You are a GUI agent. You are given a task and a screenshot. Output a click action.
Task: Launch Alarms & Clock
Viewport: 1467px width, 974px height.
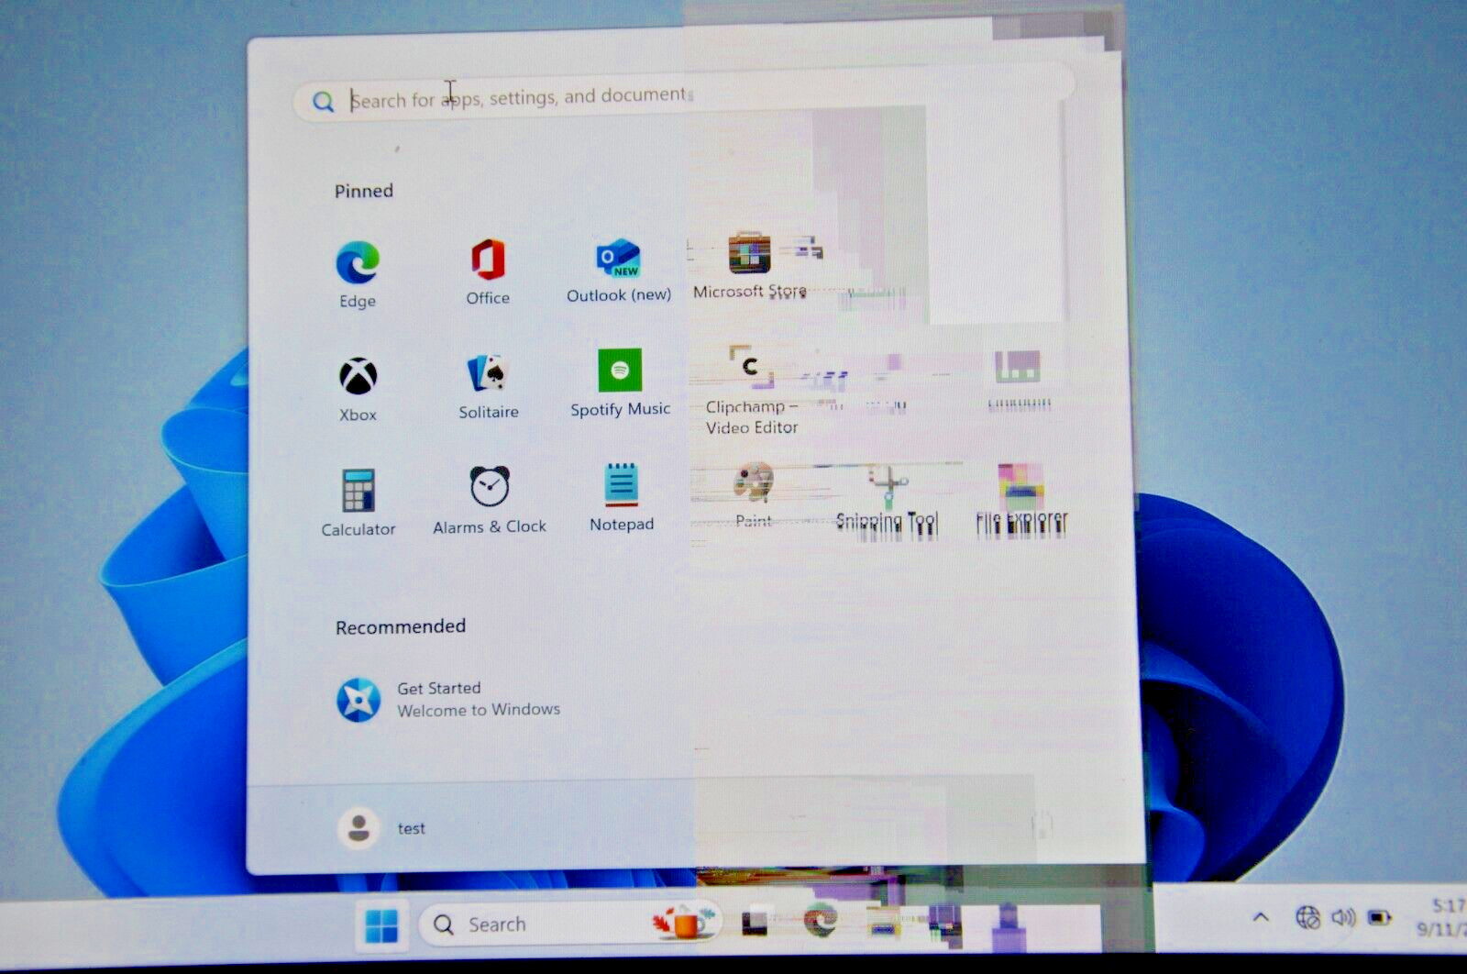tap(490, 500)
